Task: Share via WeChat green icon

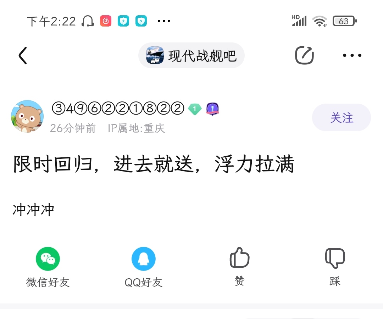Action: click(48, 259)
